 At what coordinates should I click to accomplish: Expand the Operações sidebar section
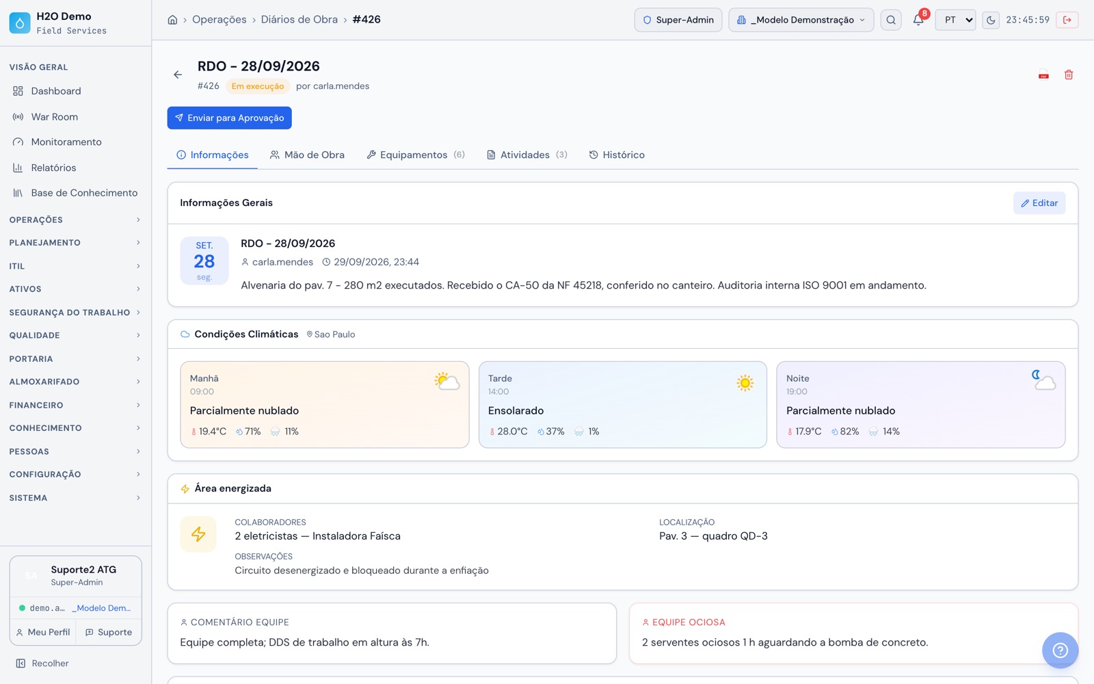[x=75, y=220]
